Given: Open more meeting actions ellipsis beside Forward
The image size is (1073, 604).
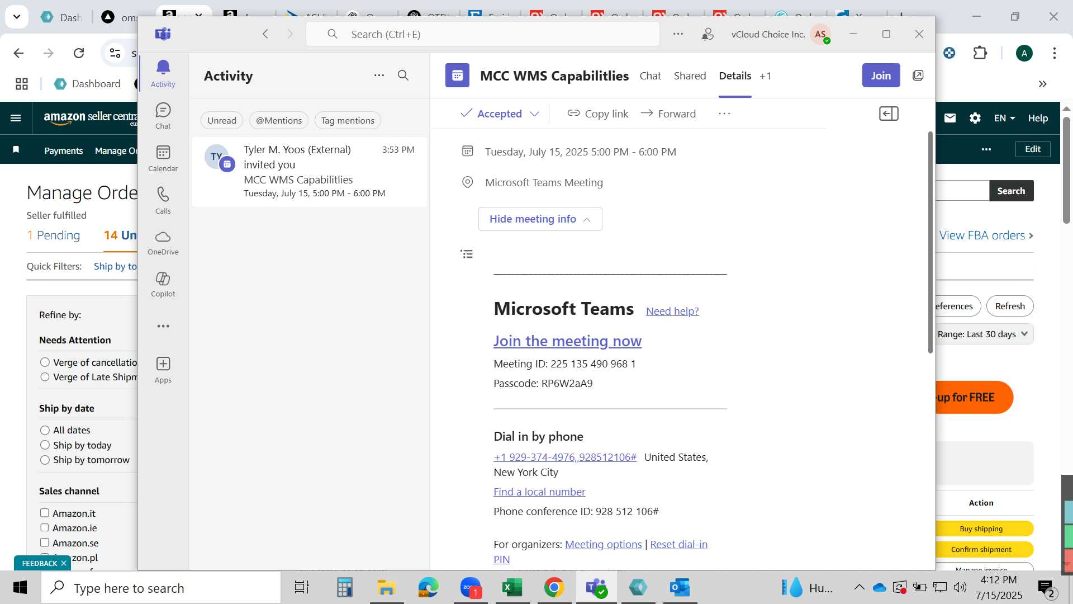Looking at the screenshot, I should pos(724,114).
